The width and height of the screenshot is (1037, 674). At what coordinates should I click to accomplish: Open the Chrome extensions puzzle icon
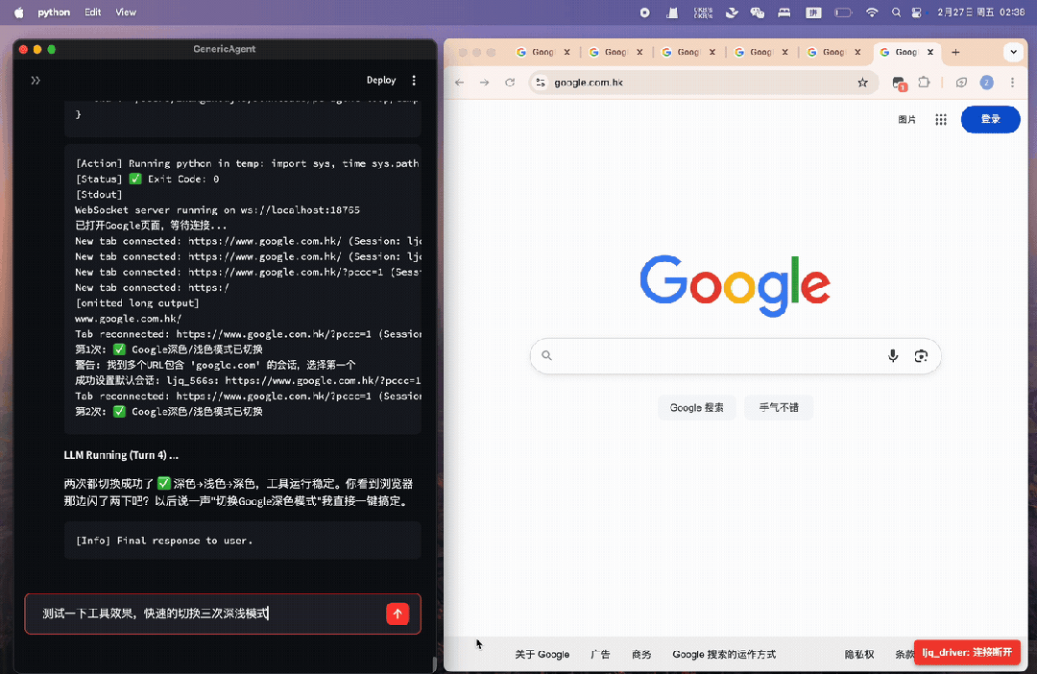coord(925,84)
